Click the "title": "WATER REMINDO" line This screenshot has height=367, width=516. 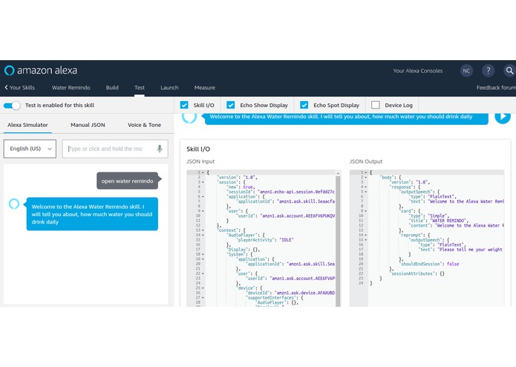click(439, 221)
